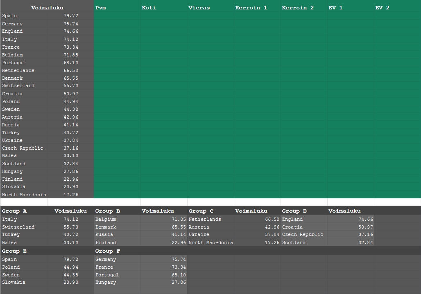The image size is (421, 294).
Task: Select the Group B header cell
Action: 117,211
